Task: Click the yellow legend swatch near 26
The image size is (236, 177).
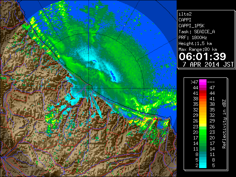Action: 203,122
